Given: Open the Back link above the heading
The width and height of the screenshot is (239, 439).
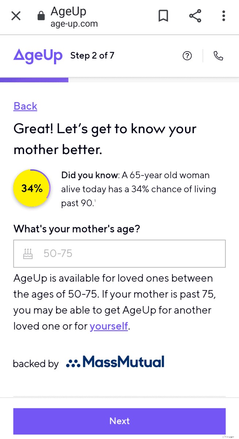Looking at the screenshot, I should point(25,106).
